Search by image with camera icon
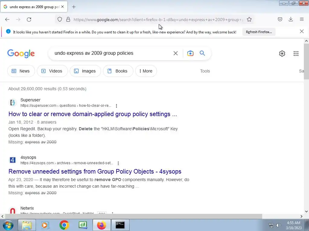Viewport: 309px width, 231px height. (x=190, y=53)
